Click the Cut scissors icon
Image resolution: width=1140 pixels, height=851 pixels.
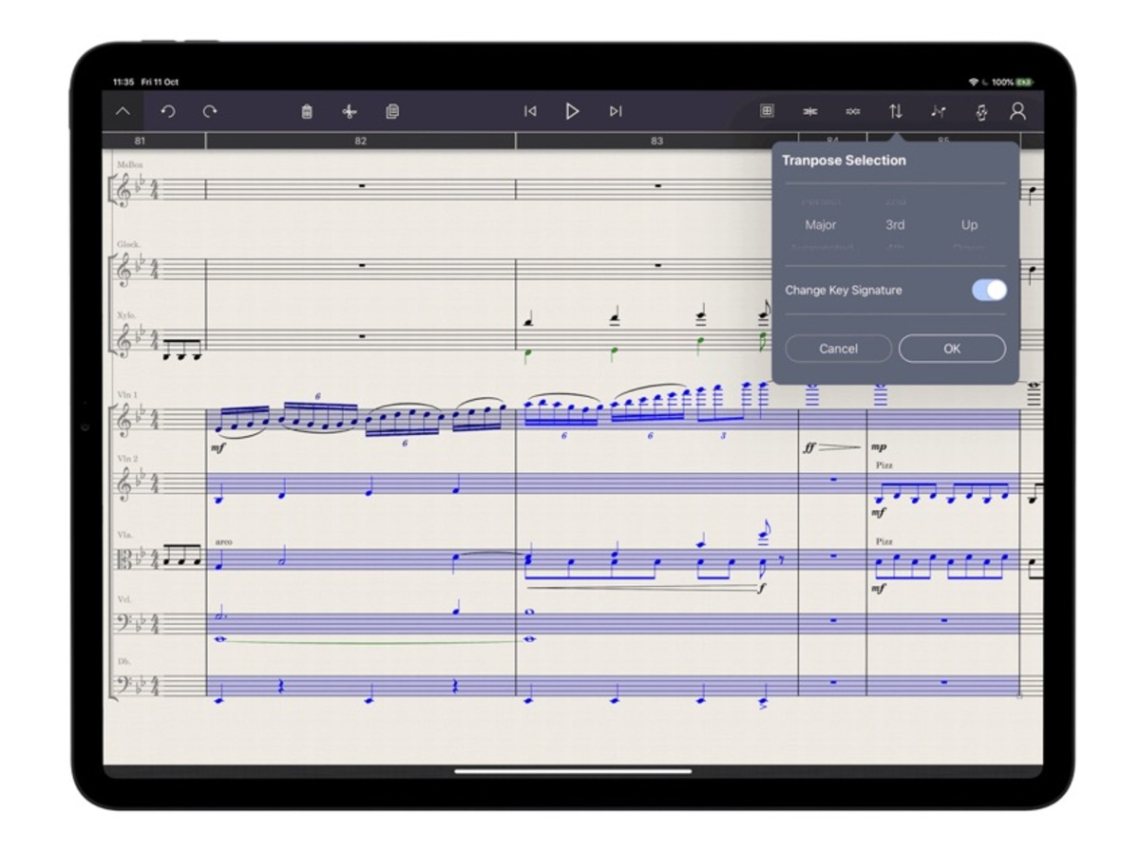pyautogui.click(x=349, y=111)
